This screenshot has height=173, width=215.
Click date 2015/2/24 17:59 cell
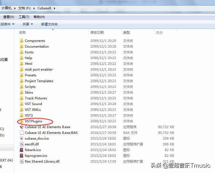(x=103, y=161)
